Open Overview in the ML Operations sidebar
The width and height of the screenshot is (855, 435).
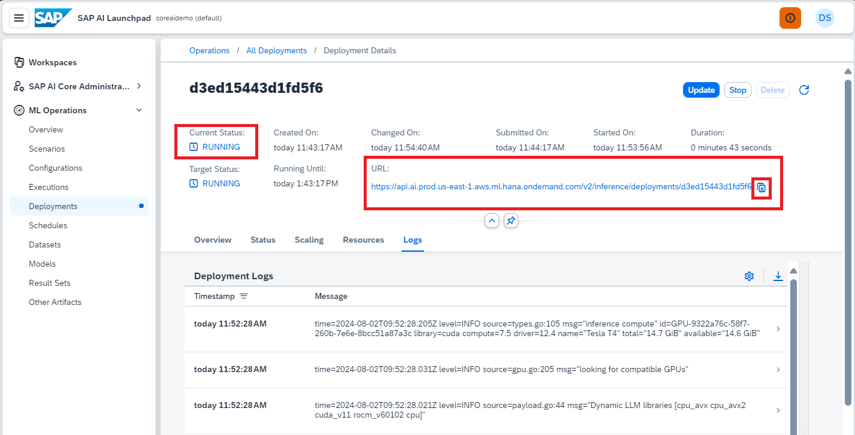(x=79, y=129)
